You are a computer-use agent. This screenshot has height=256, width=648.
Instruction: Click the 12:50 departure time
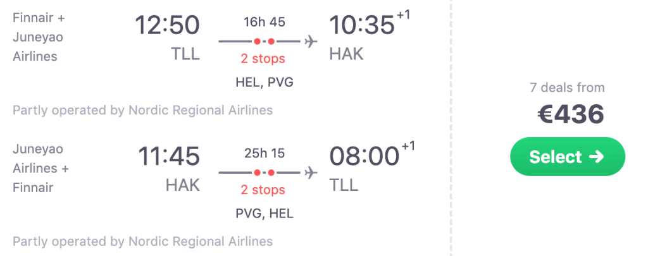click(167, 26)
